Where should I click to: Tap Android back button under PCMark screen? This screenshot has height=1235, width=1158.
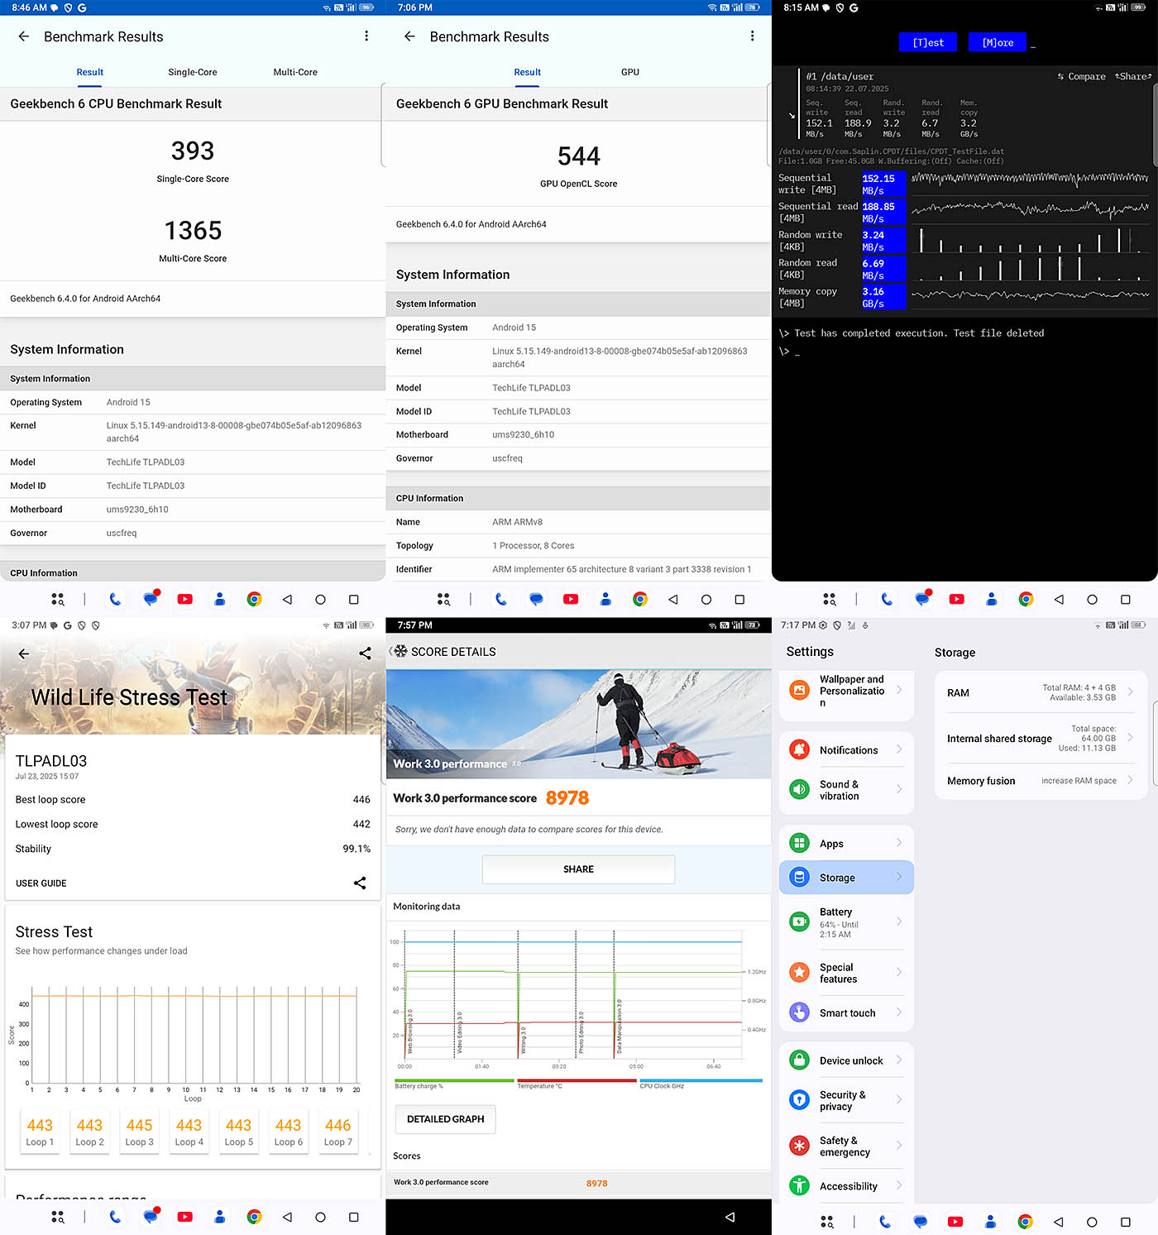[x=730, y=1217]
